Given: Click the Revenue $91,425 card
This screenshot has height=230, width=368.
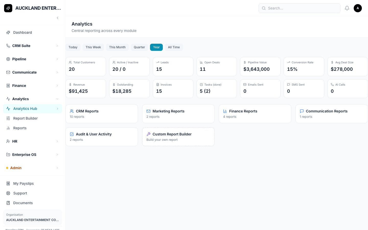Looking at the screenshot, I should point(86,89).
